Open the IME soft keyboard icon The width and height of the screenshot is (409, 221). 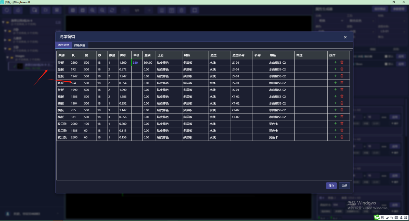click(x=396, y=218)
